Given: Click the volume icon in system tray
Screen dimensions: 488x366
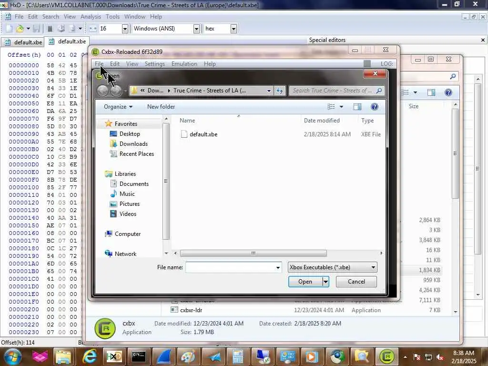Looking at the screenshot, I should pos(440,357).
